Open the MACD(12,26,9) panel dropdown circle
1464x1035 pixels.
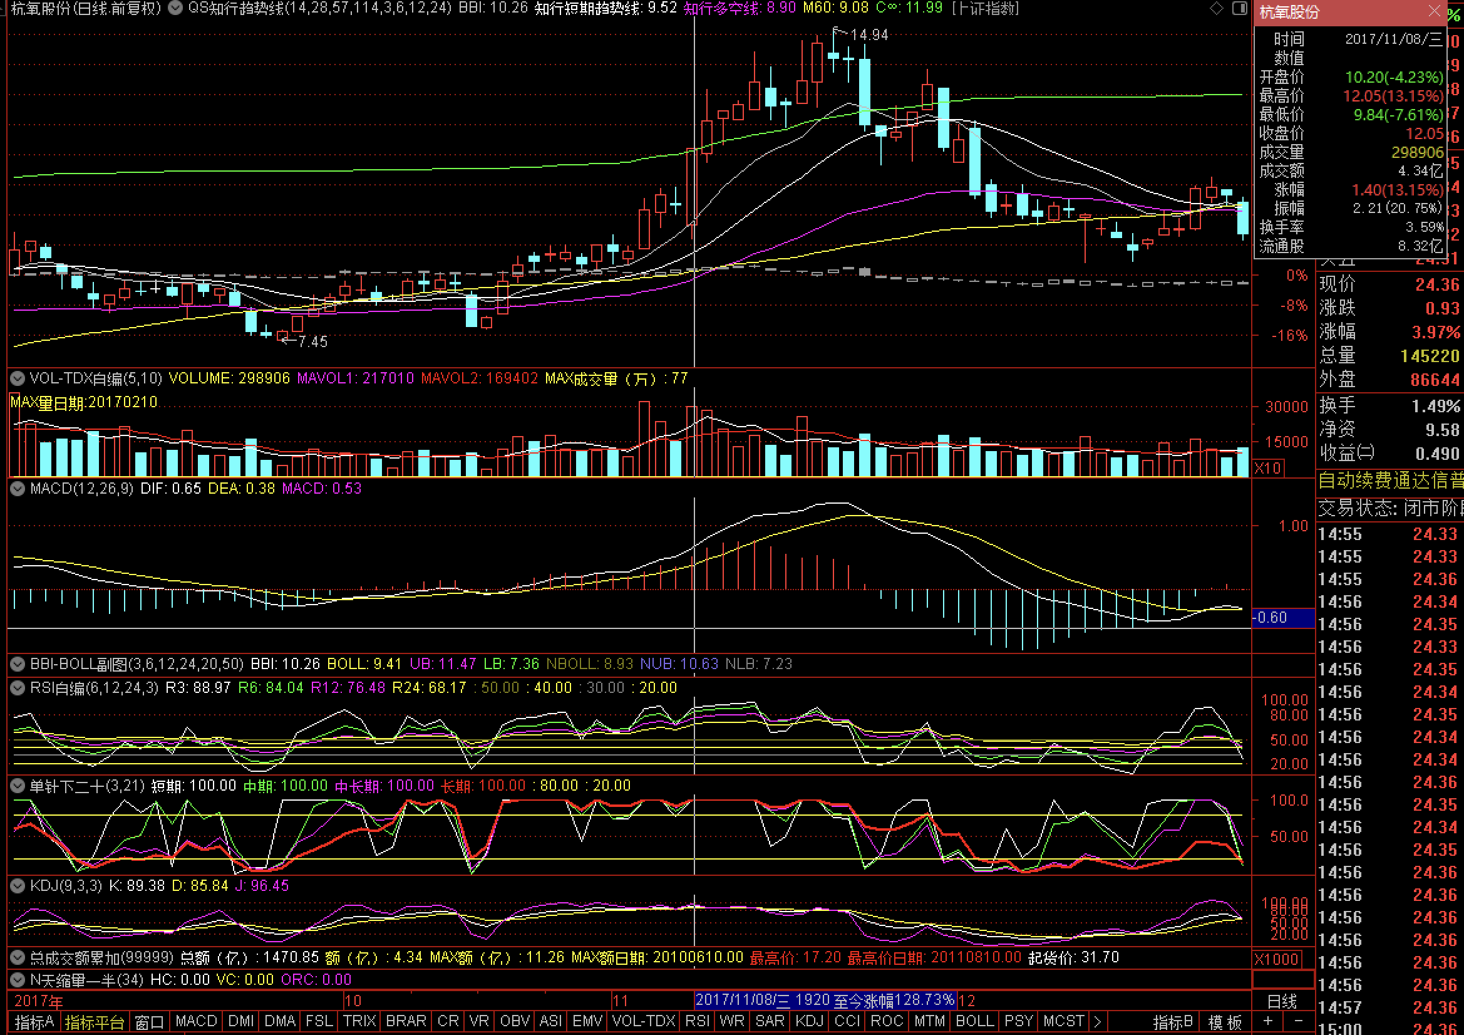point(17,489)
